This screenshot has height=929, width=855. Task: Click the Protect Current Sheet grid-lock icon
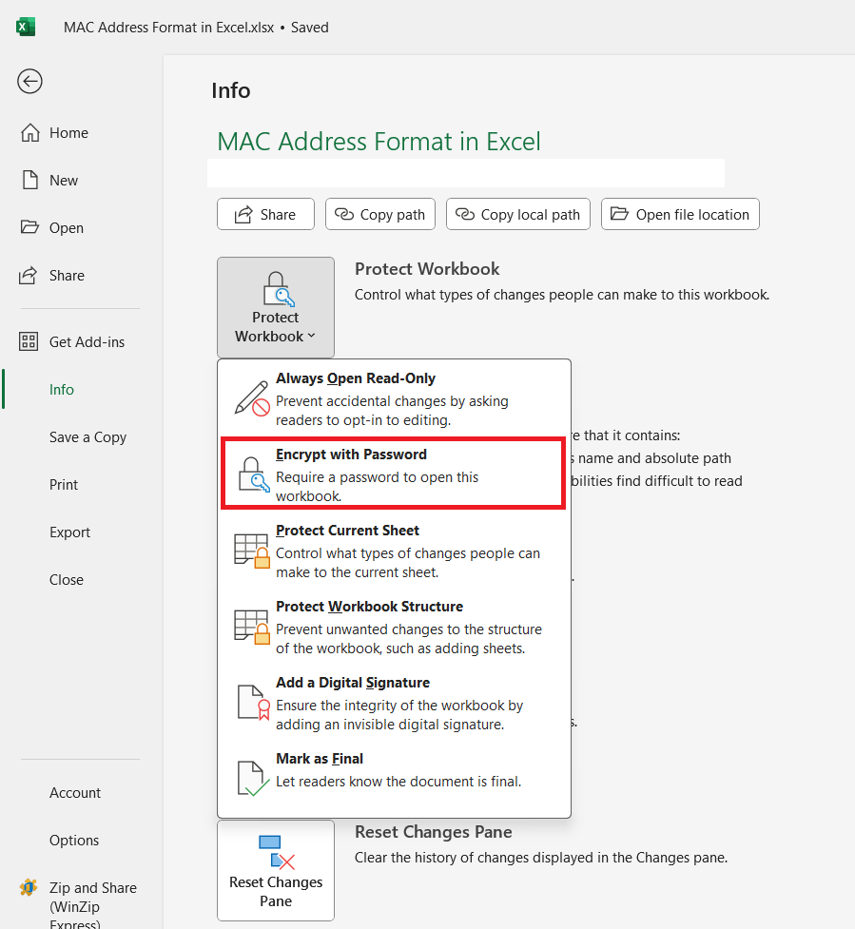[x=252, y=551]
